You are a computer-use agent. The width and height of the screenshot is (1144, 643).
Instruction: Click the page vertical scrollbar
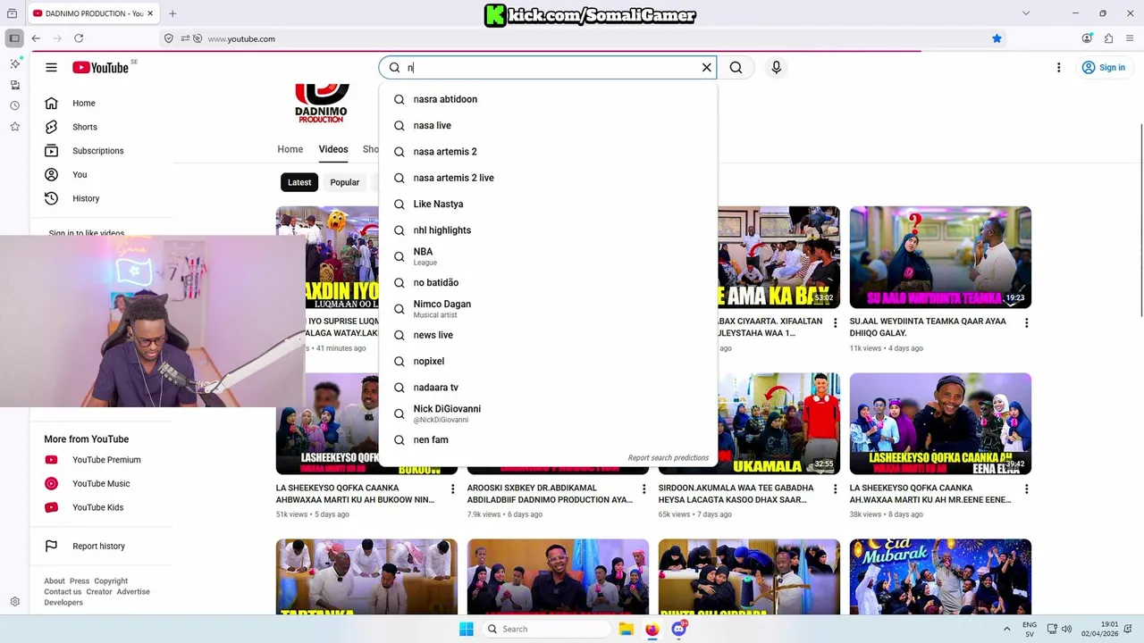pyautogui.click(x=1140, y=219)
